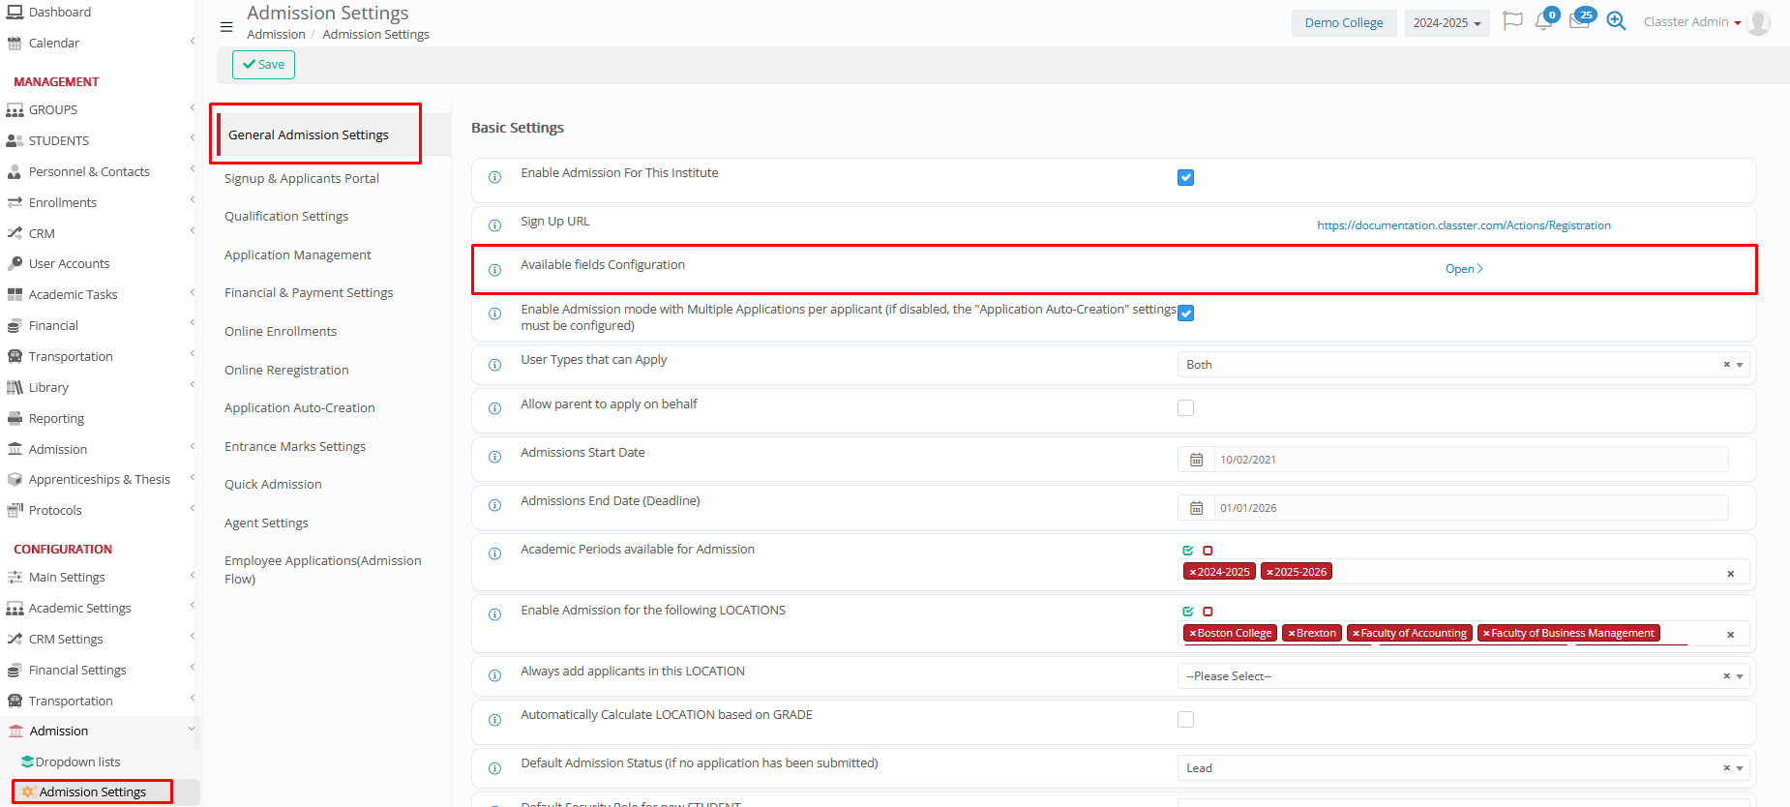Open Available fields Configuration link
The image size is (1790, 807).
(1463, 269)
